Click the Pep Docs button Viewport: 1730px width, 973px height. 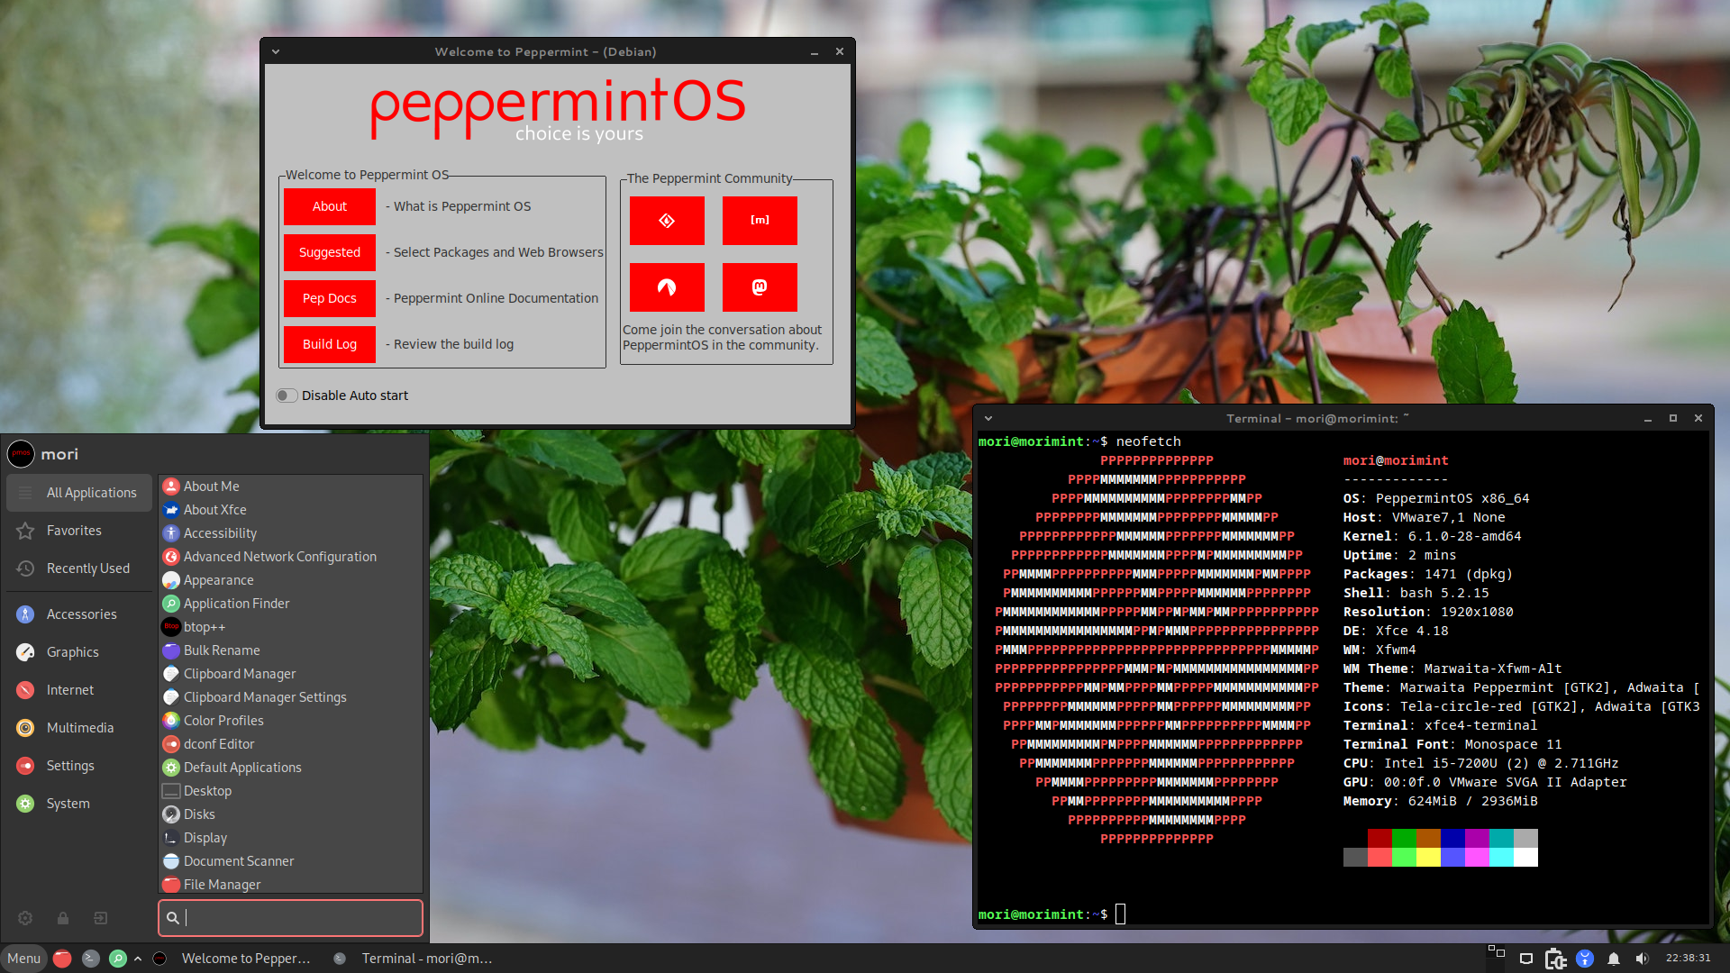click(330, 298)
